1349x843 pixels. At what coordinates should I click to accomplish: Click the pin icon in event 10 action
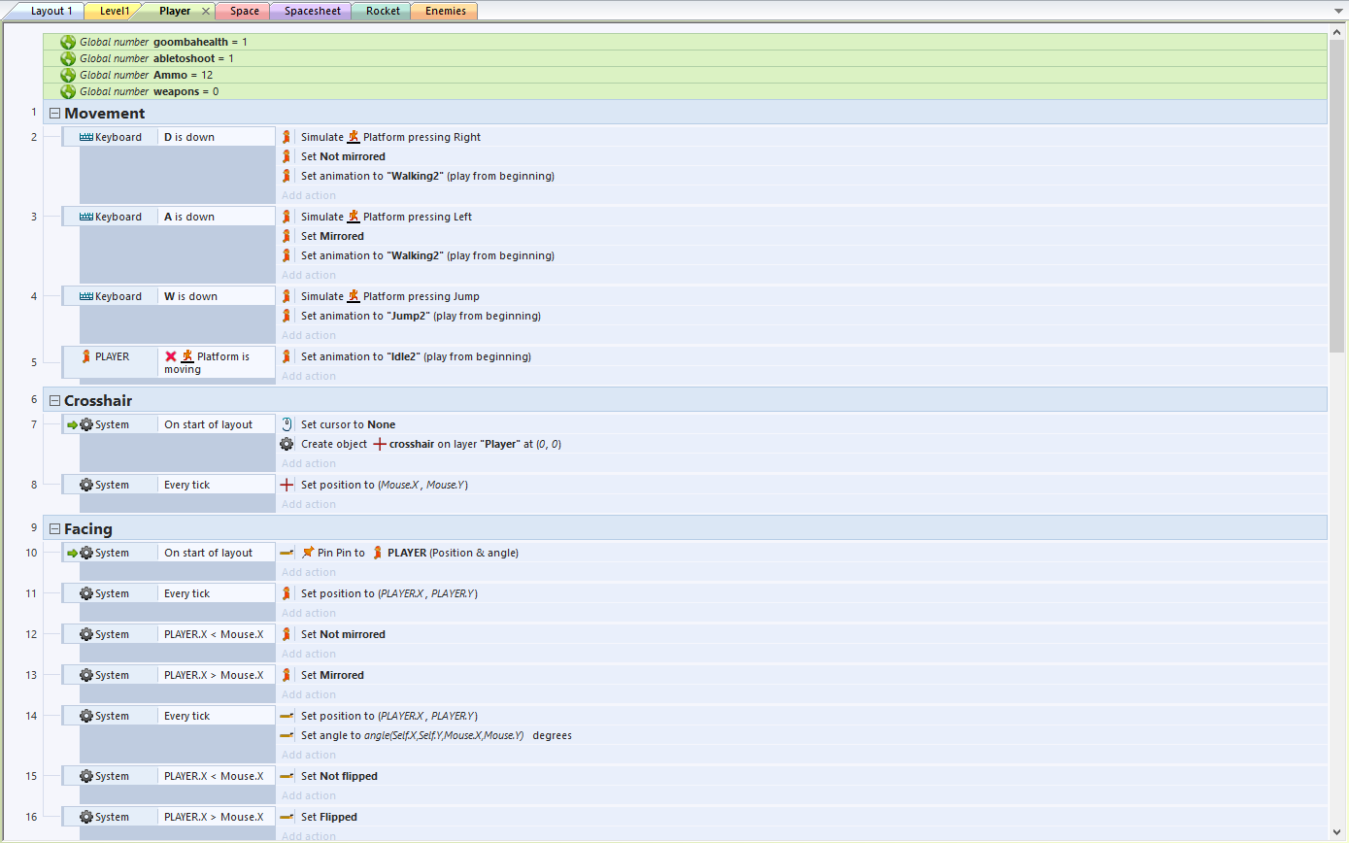[308, 553]
